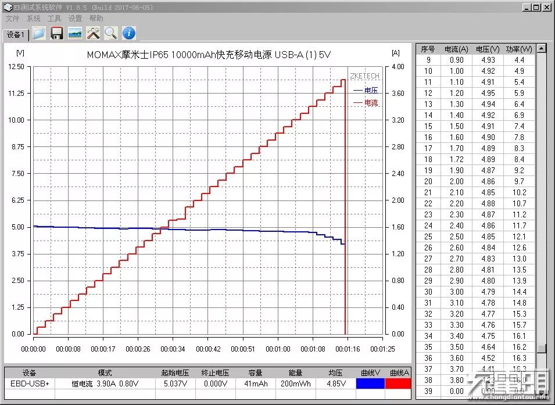Open the folder icon in toolbar
This screenshot has width=555, height=405.
(39, 33)
